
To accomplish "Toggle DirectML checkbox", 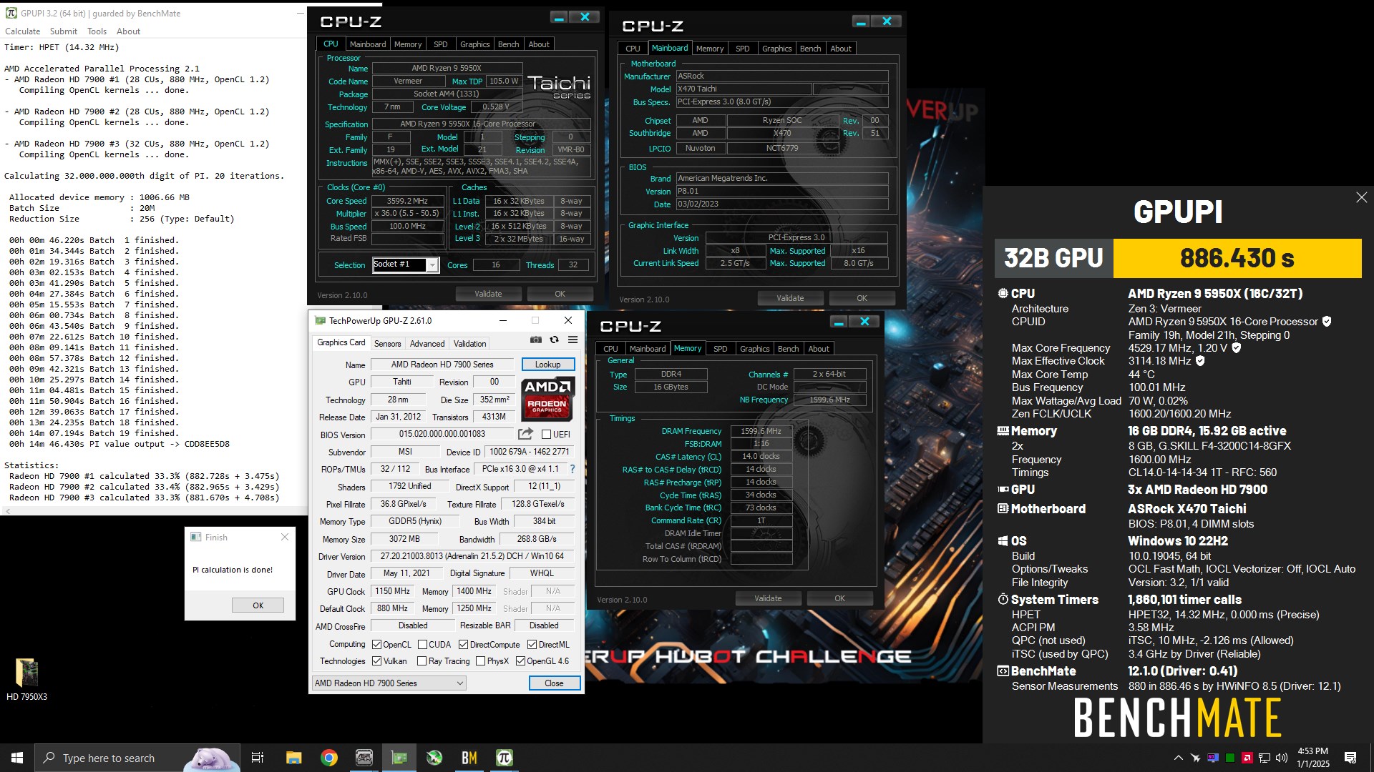I will 532,645.
